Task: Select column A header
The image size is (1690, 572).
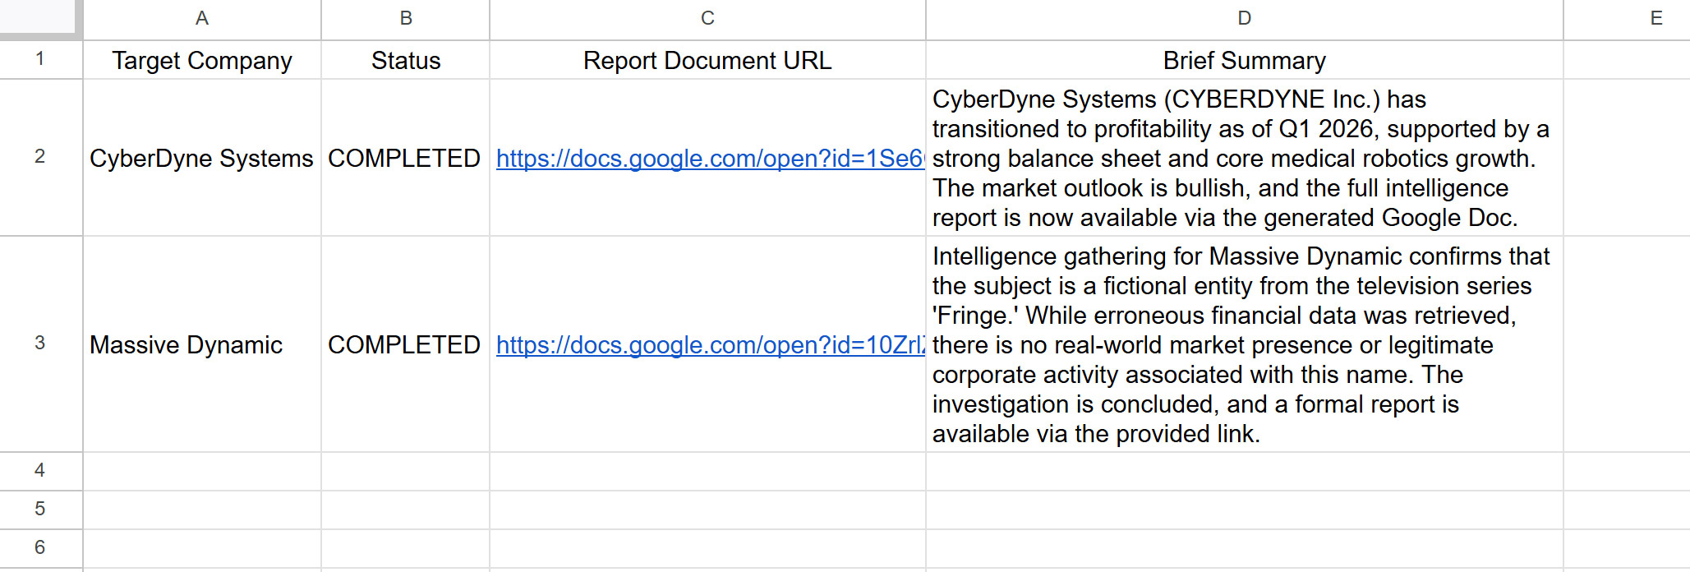Action: [202, 19]
